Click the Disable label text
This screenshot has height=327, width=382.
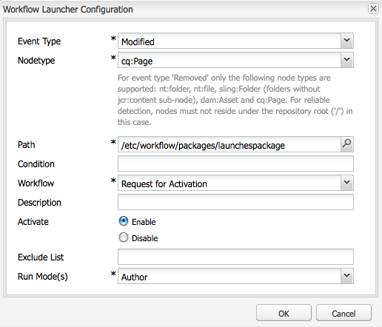pos(144,238)
